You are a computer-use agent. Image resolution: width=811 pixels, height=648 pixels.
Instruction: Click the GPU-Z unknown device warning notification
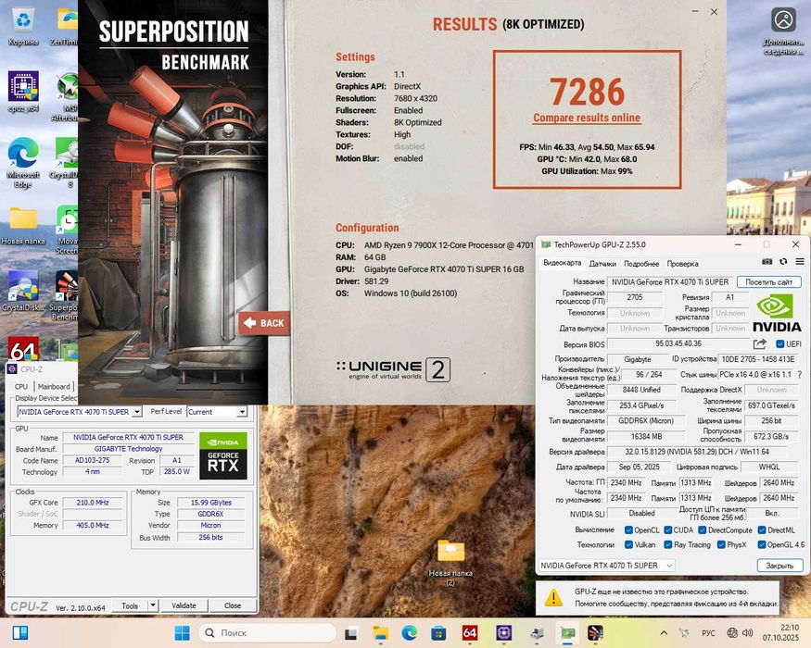658,598
